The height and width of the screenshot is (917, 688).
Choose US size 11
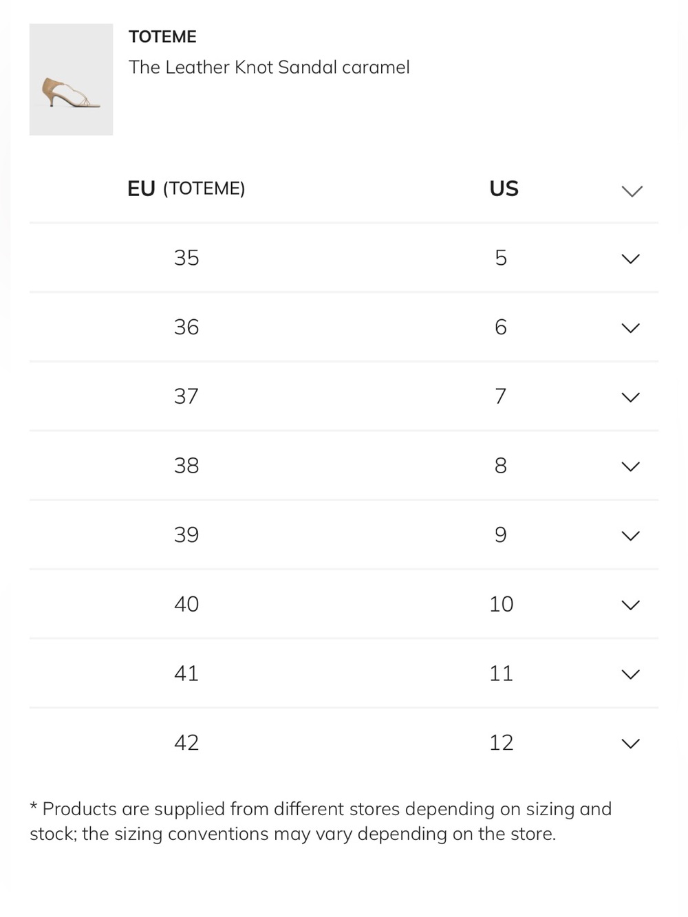pyautogui.click(x=501, y=673)
